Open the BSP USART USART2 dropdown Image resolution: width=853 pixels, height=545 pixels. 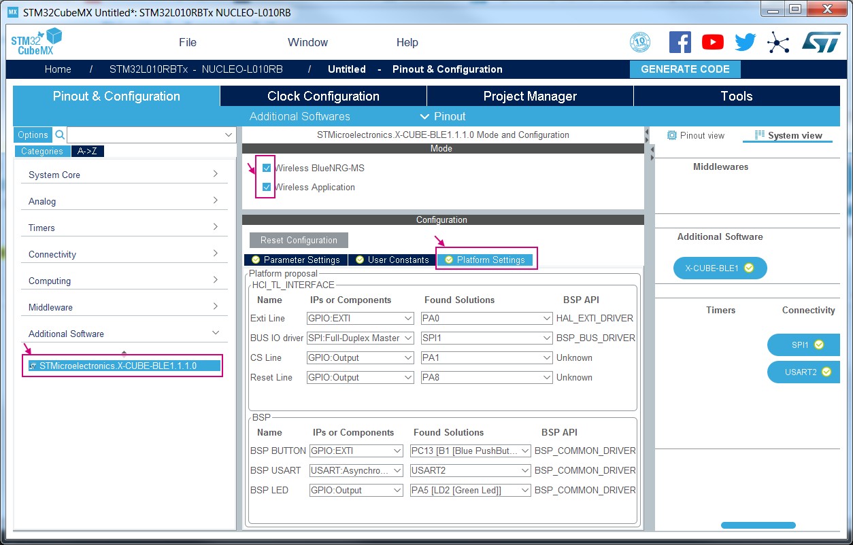470,470
